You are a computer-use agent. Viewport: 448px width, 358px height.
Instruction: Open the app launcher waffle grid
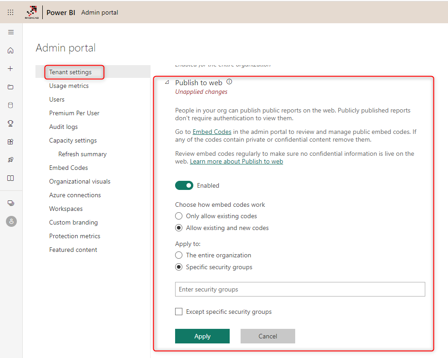pos(10,12)
